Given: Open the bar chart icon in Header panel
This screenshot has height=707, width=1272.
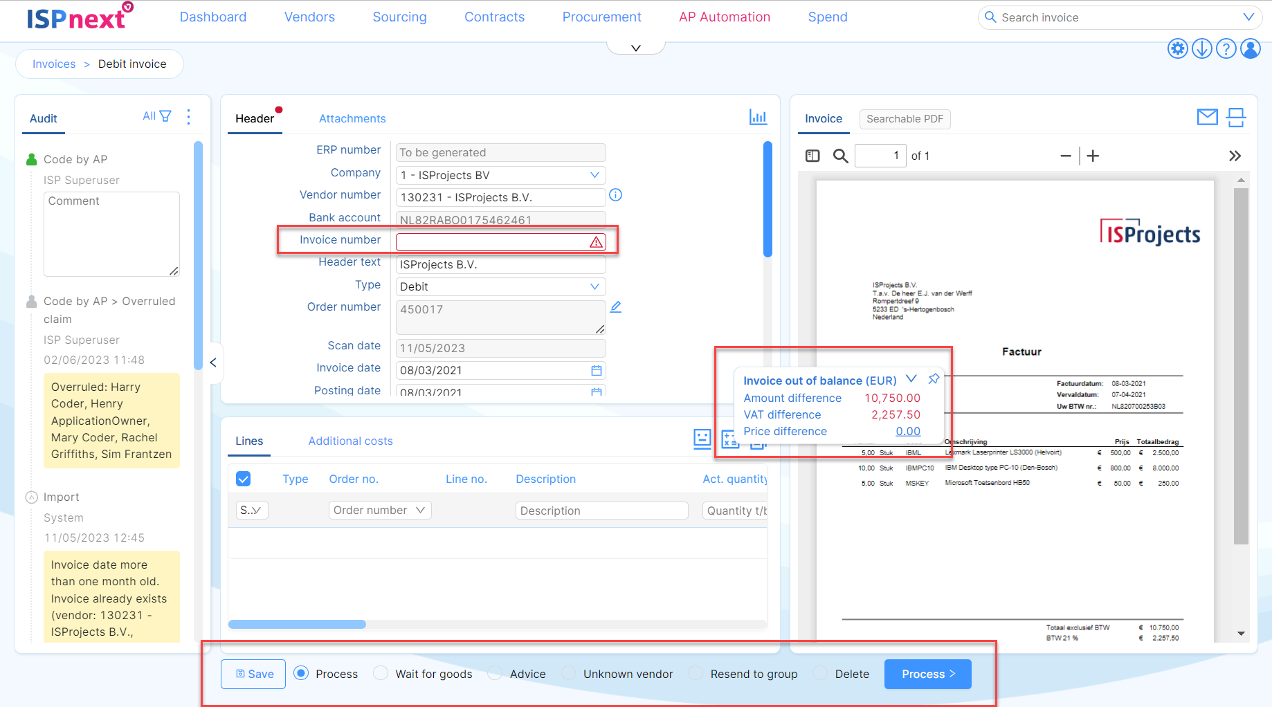Looking at the screenshot, I should point(758,117).
